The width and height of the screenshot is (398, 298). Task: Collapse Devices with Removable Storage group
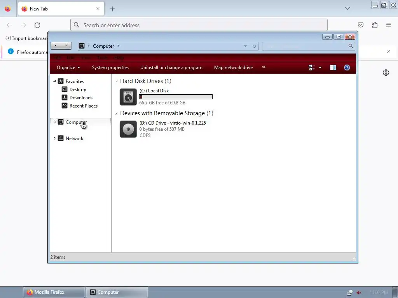[116, 113]
